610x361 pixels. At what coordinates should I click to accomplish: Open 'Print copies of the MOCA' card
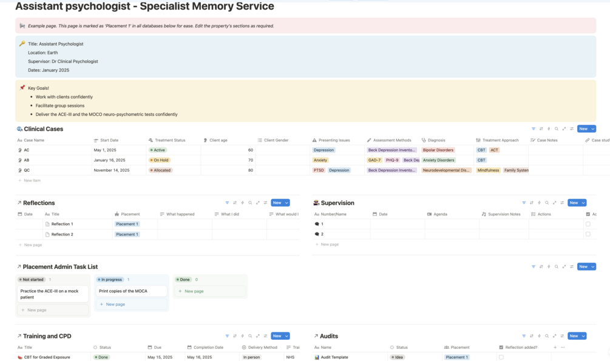131,291
